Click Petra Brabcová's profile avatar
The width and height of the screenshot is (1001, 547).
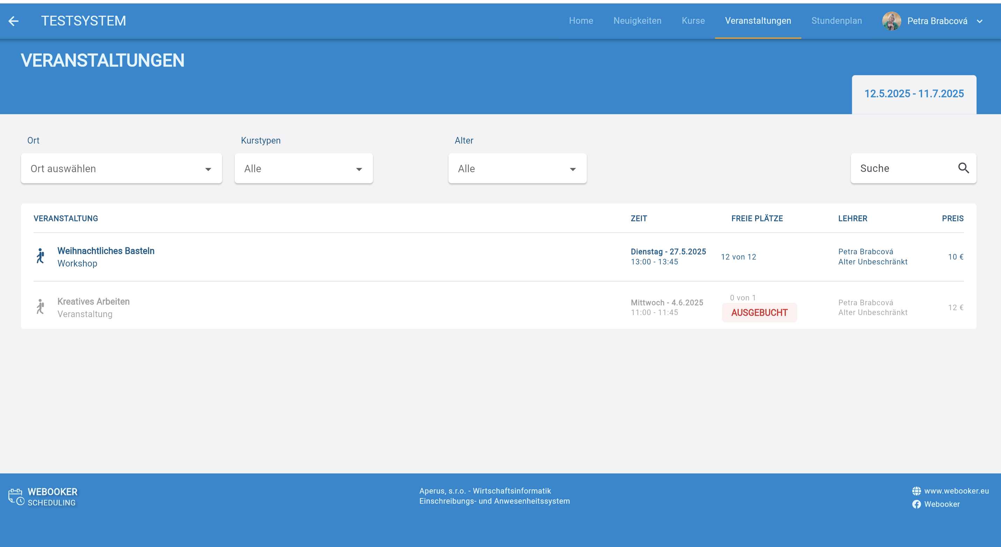point(891,21)
